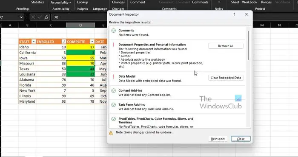Click the Comments ribbon command
This screenshot has height=157, width=298.
[200, 2]
